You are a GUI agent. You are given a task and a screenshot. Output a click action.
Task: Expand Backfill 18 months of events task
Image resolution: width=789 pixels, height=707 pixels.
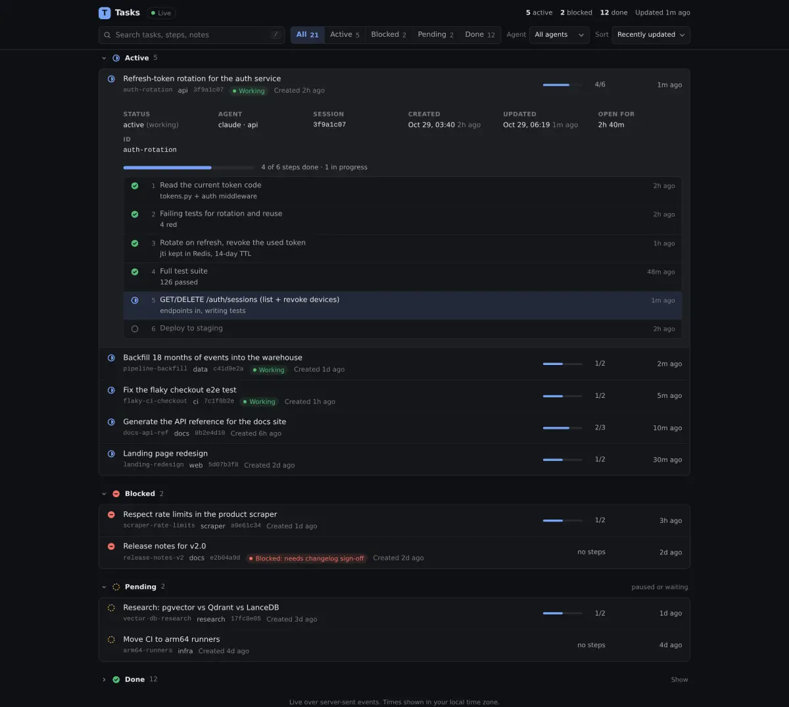394,364
